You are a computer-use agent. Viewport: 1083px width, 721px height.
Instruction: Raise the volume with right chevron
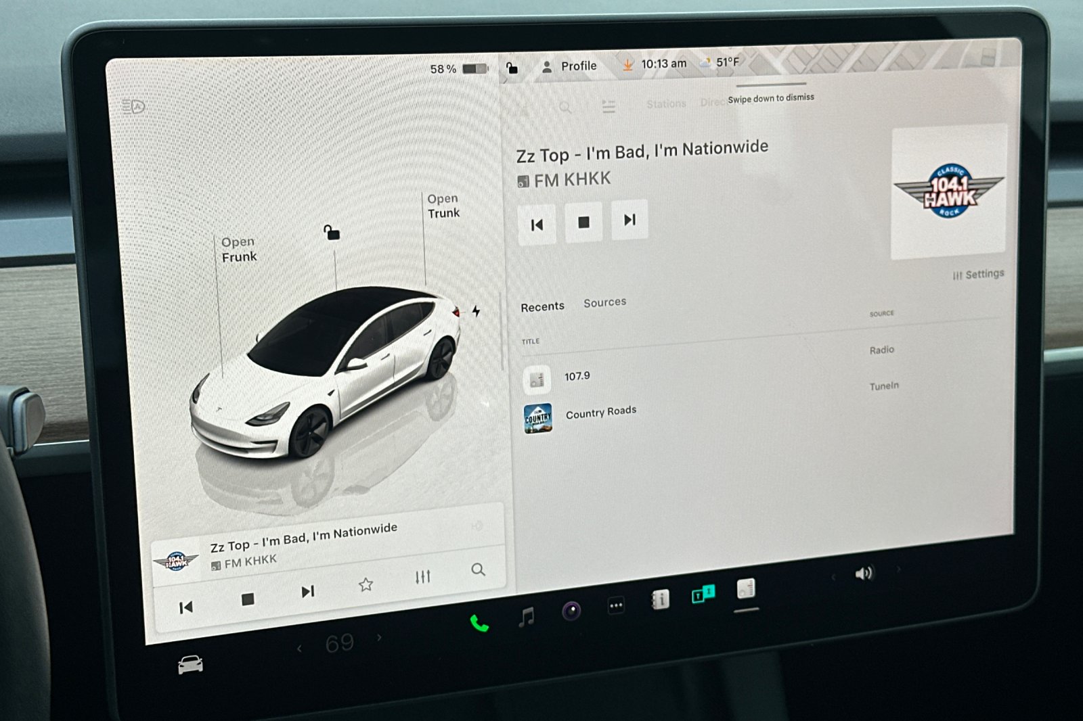(x=898, y=569)
